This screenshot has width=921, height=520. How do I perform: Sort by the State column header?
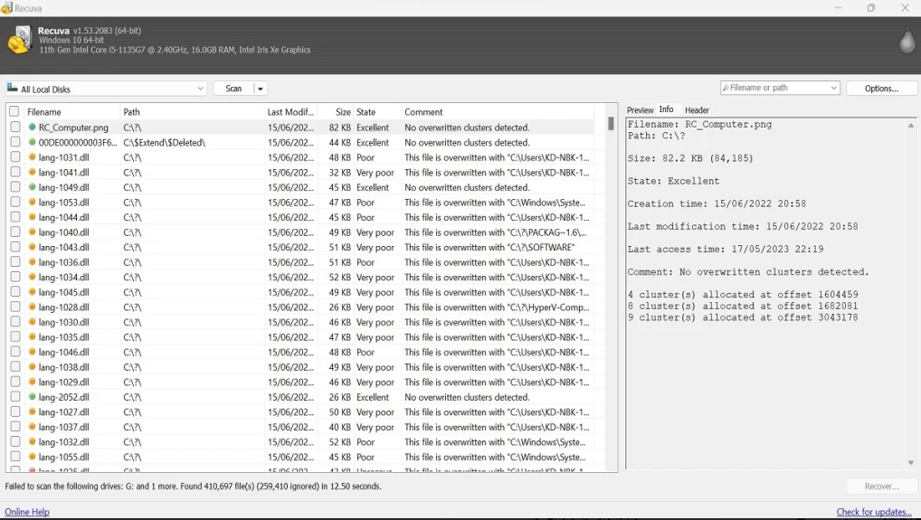(377, 112)
